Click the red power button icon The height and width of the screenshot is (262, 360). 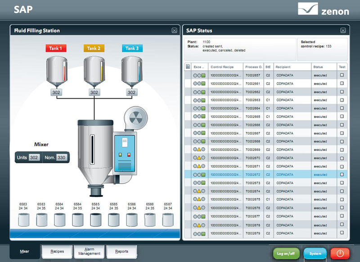[340, 253]
